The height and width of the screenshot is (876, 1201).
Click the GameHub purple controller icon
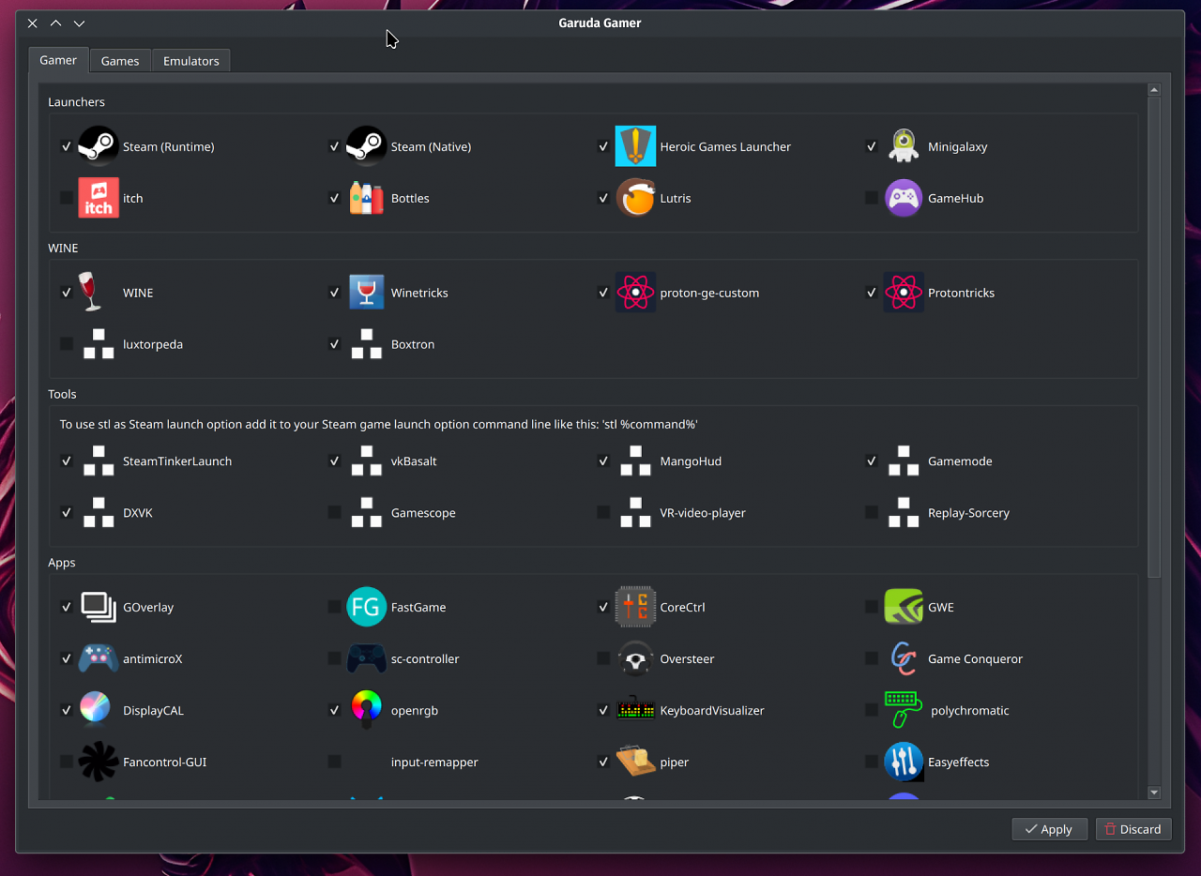click(904, 198)
